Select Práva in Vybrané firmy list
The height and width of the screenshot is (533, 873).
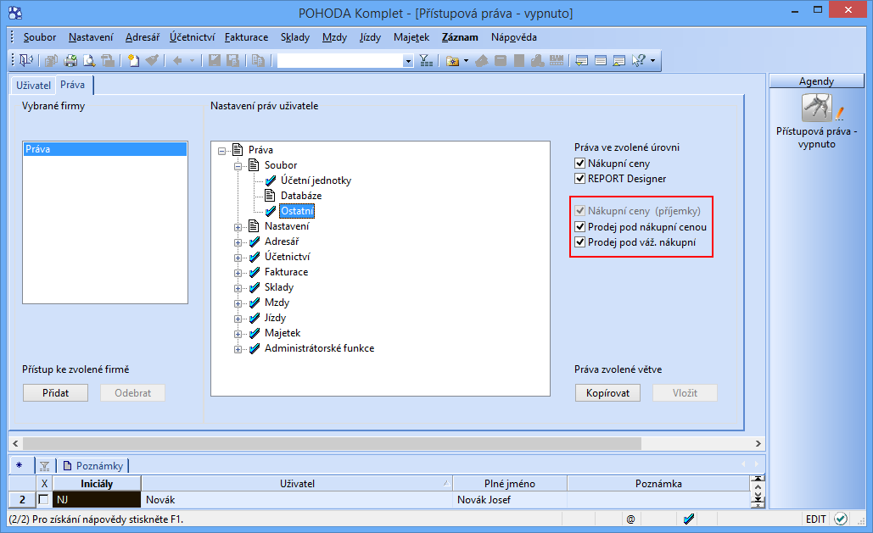[104, 149]
